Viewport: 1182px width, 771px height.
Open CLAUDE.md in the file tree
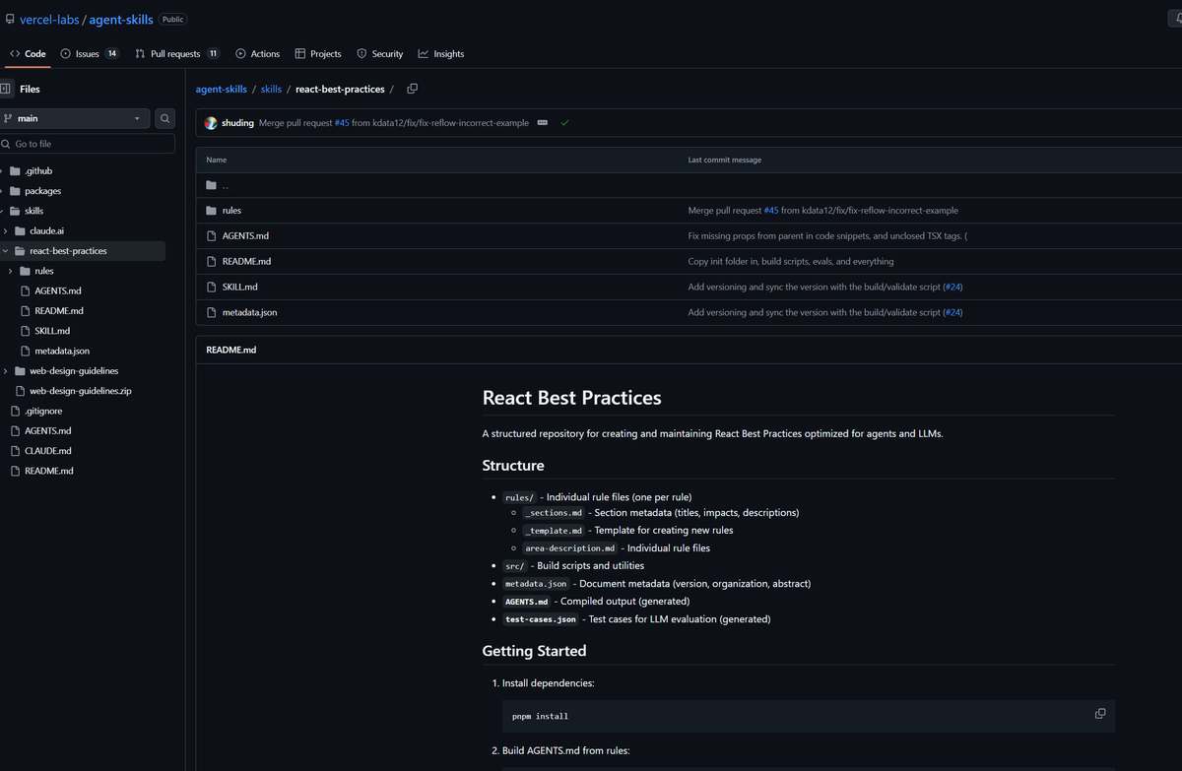pyautogui.click(x=48, y=451)
